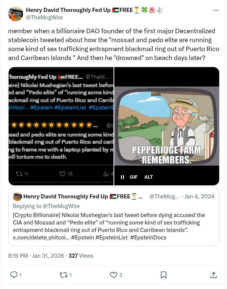
Task: Click the reply speech bubble icon
Action: tap(14, 275)
